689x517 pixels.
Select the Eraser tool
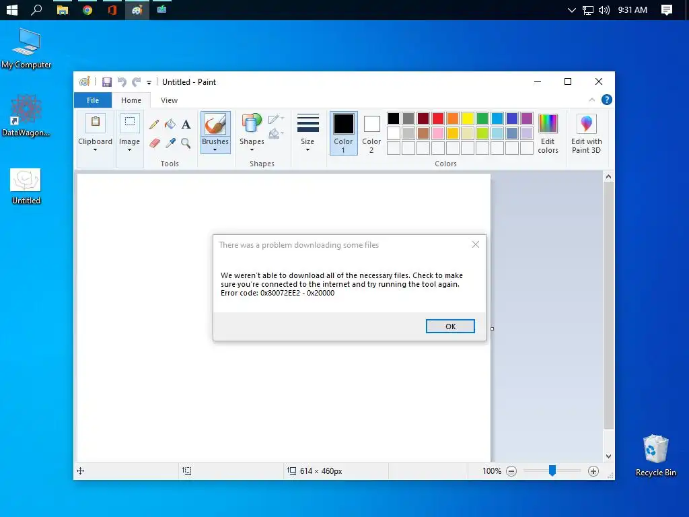155,143
